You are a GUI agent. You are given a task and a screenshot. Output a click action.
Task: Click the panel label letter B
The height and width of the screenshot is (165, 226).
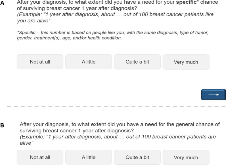pyautogui.click(x=2, y=125)
